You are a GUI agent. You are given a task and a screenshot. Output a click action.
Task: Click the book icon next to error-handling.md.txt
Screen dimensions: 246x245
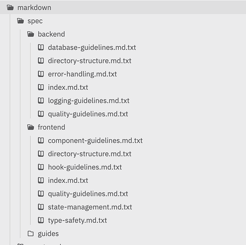(x=41, y=74)
